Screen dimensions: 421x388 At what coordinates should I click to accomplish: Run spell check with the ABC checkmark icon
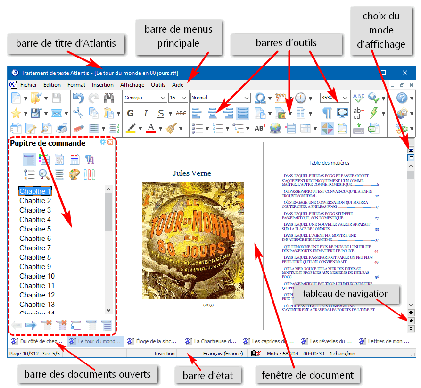tap(359, 98)
